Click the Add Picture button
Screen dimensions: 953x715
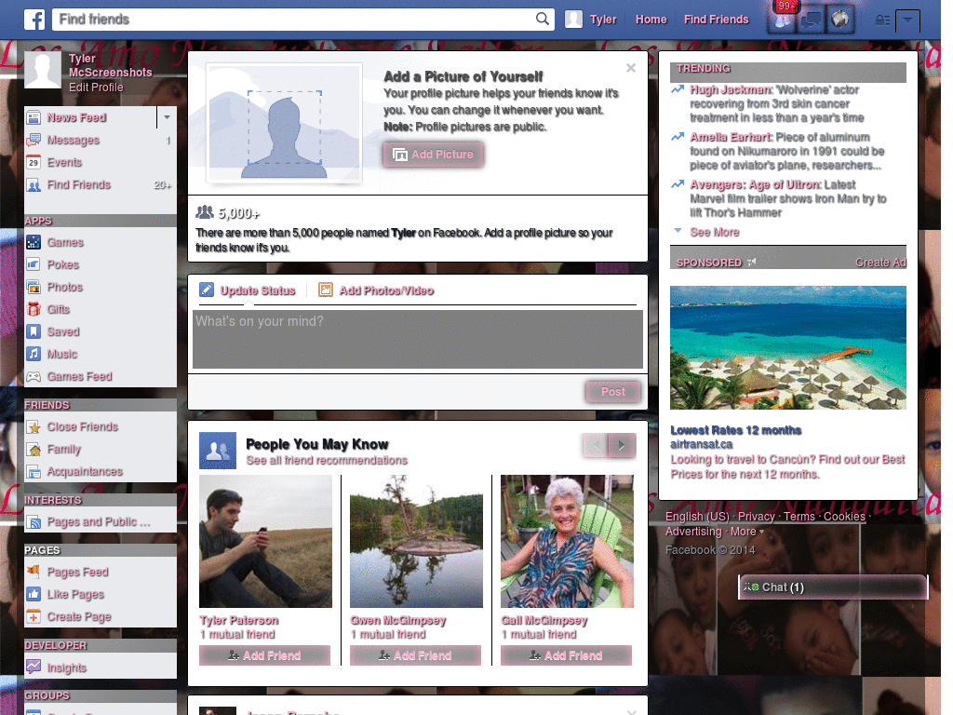(434, 155)
